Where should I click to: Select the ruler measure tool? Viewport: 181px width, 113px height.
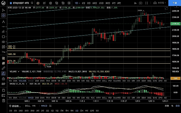[x=3, y=68]
